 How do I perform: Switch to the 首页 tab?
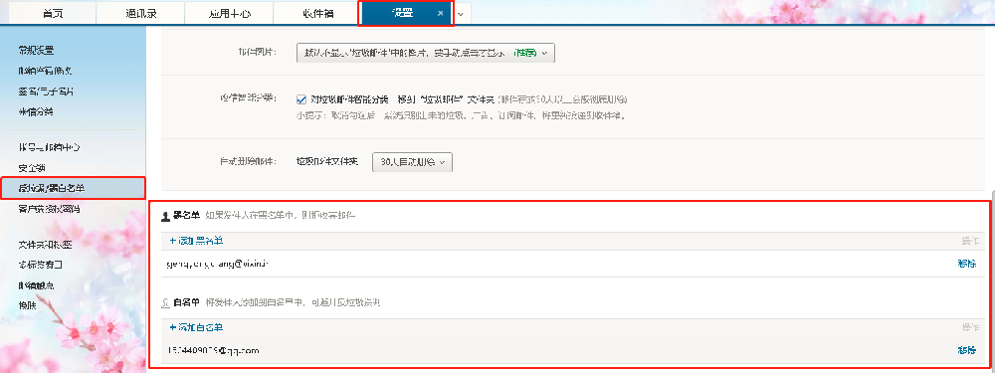(x=52, y=13)
